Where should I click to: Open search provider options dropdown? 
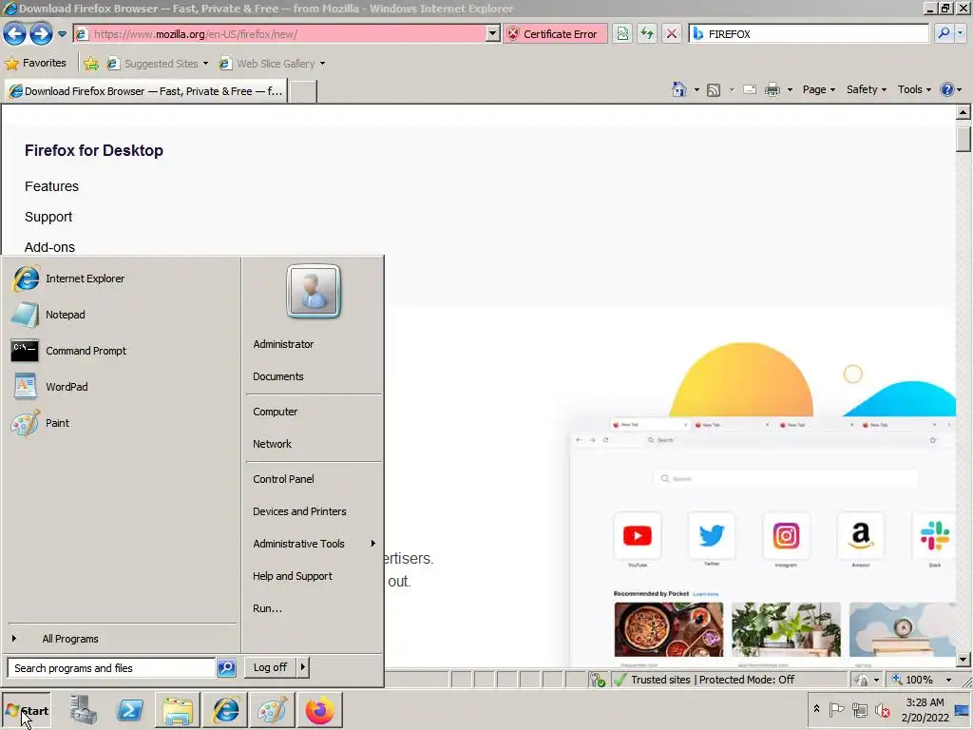coord(961,33)
